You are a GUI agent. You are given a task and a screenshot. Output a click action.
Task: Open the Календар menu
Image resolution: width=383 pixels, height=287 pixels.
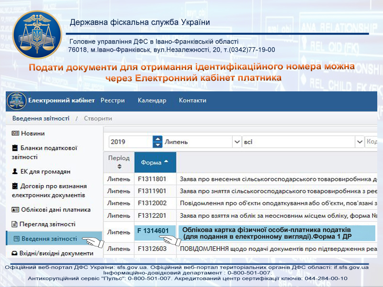click(152, 100)
